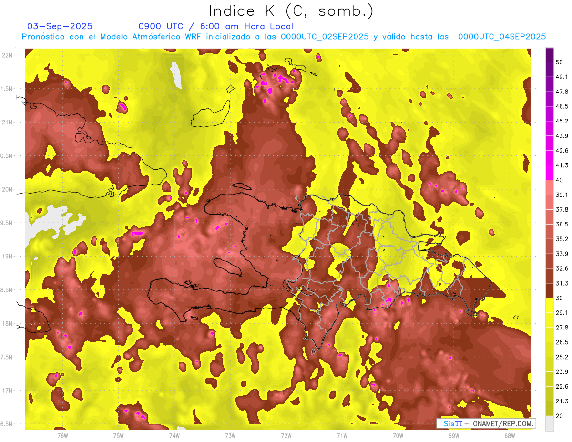Click the map title "Indice K (C, somb.)"
Viewport: 572px width, 442px height.
[x=291, y=10]
